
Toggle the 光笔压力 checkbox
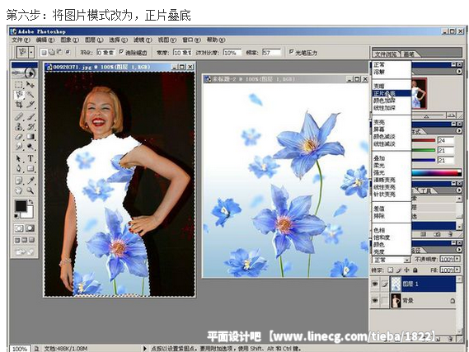pos(291,52)
